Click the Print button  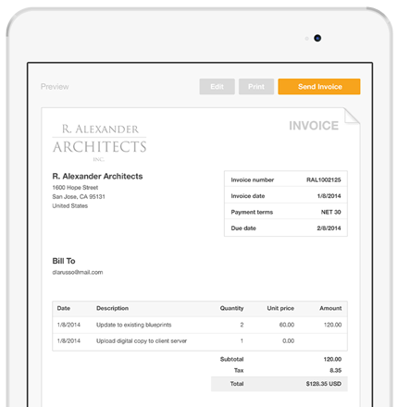(256, 87)
